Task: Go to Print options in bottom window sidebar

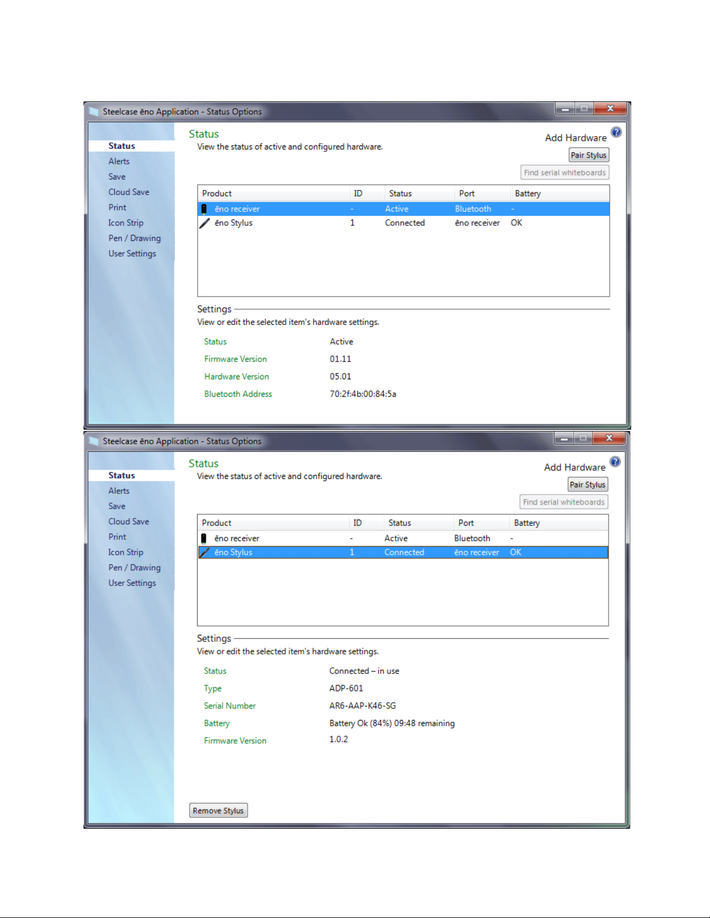Action: [117, 537]
